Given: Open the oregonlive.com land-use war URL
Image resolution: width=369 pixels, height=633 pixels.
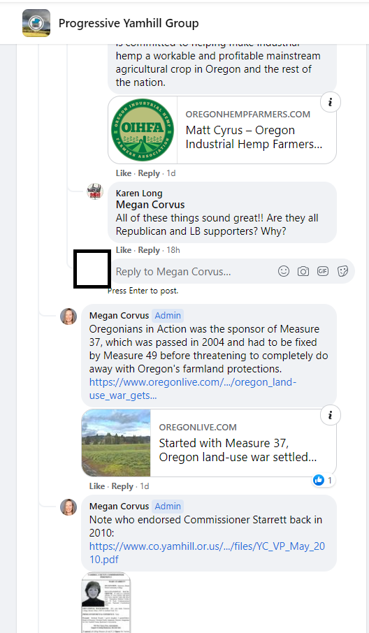Looking at the screenshot, I should point(193,388).
